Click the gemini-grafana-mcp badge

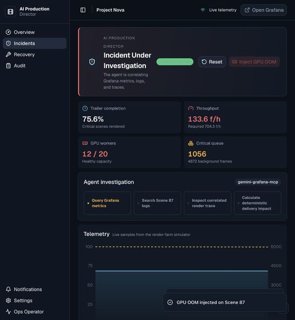tap(258, 182)
